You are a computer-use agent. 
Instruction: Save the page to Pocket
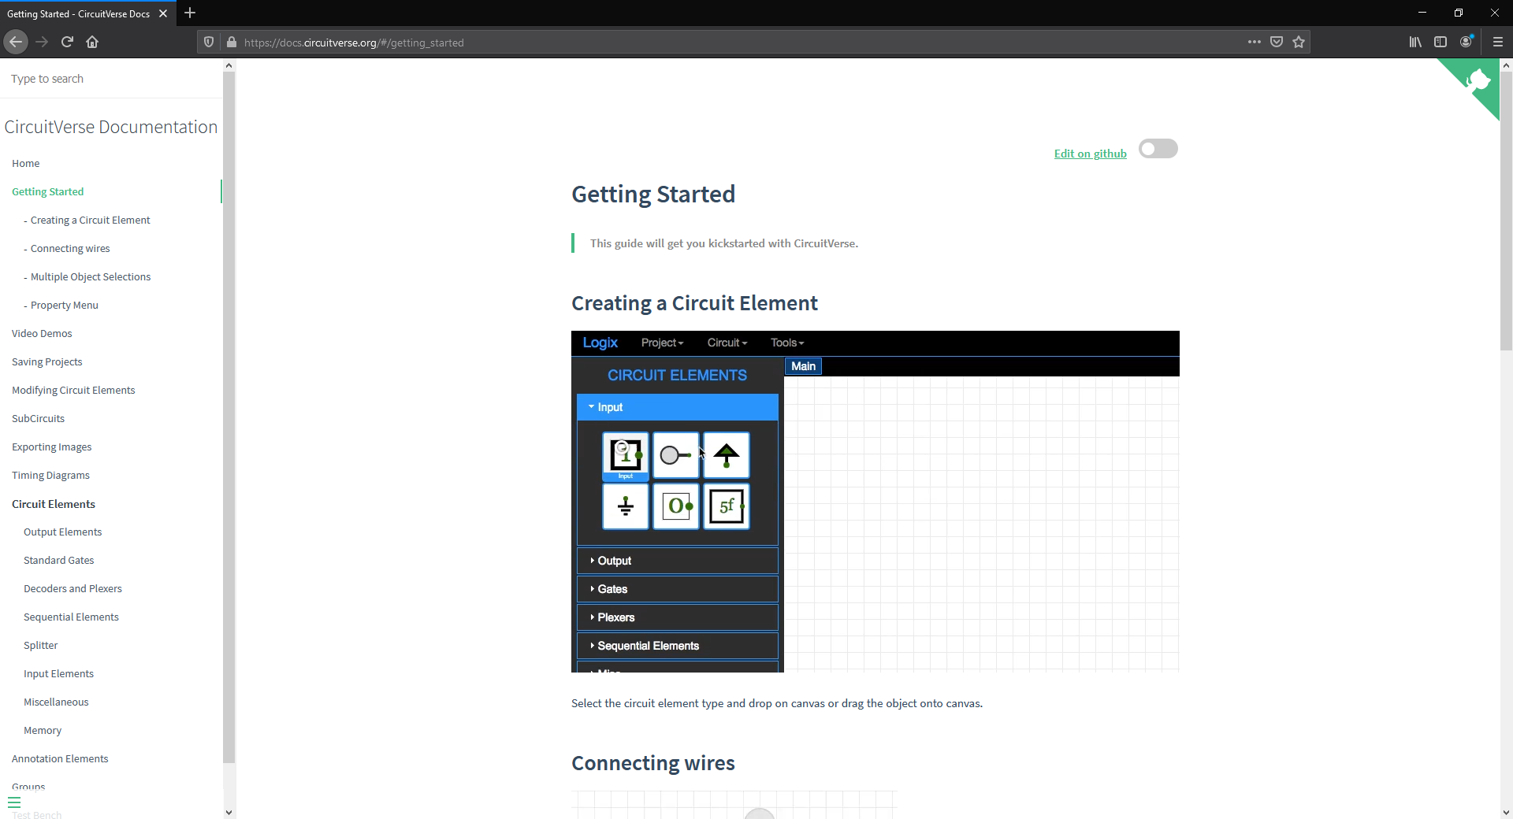tap(1277, 42)
